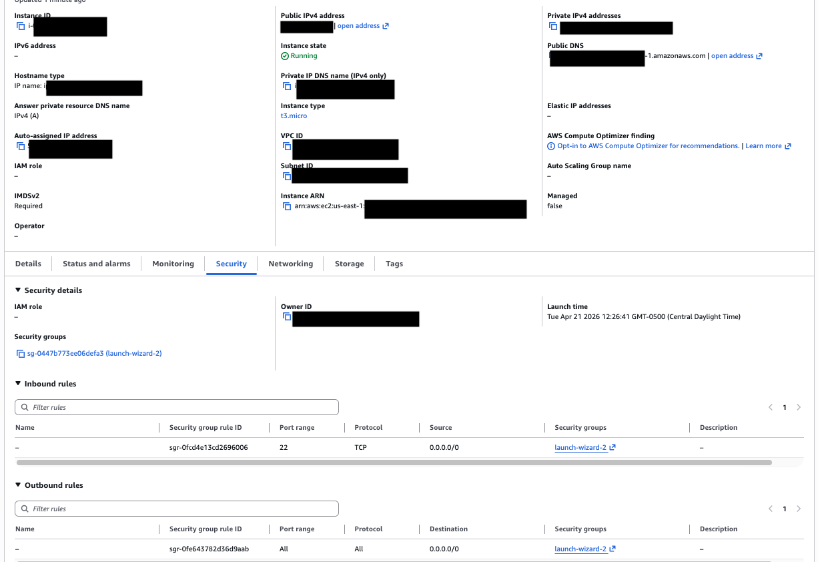Image resolution: width=818 pixels, height=562 pixels.
Task: Click the outbound destination 0.0.0.0/0
Action: click(x=444, y=549)
